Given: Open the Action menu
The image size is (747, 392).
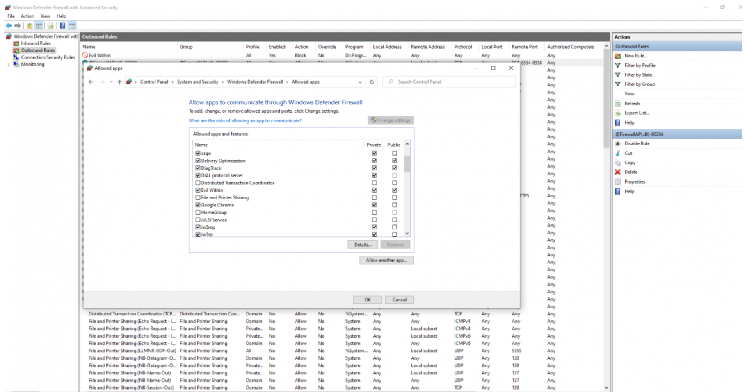Looking at the screenshot, I should tap(27, 16).
